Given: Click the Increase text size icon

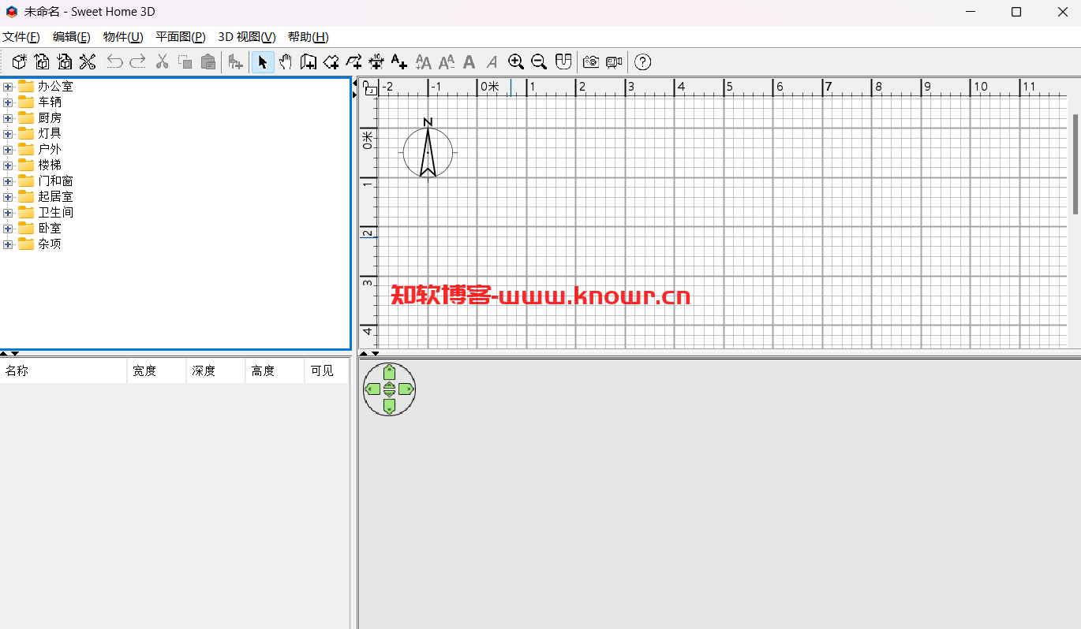Looking at the screenshot, I should 424,61.
